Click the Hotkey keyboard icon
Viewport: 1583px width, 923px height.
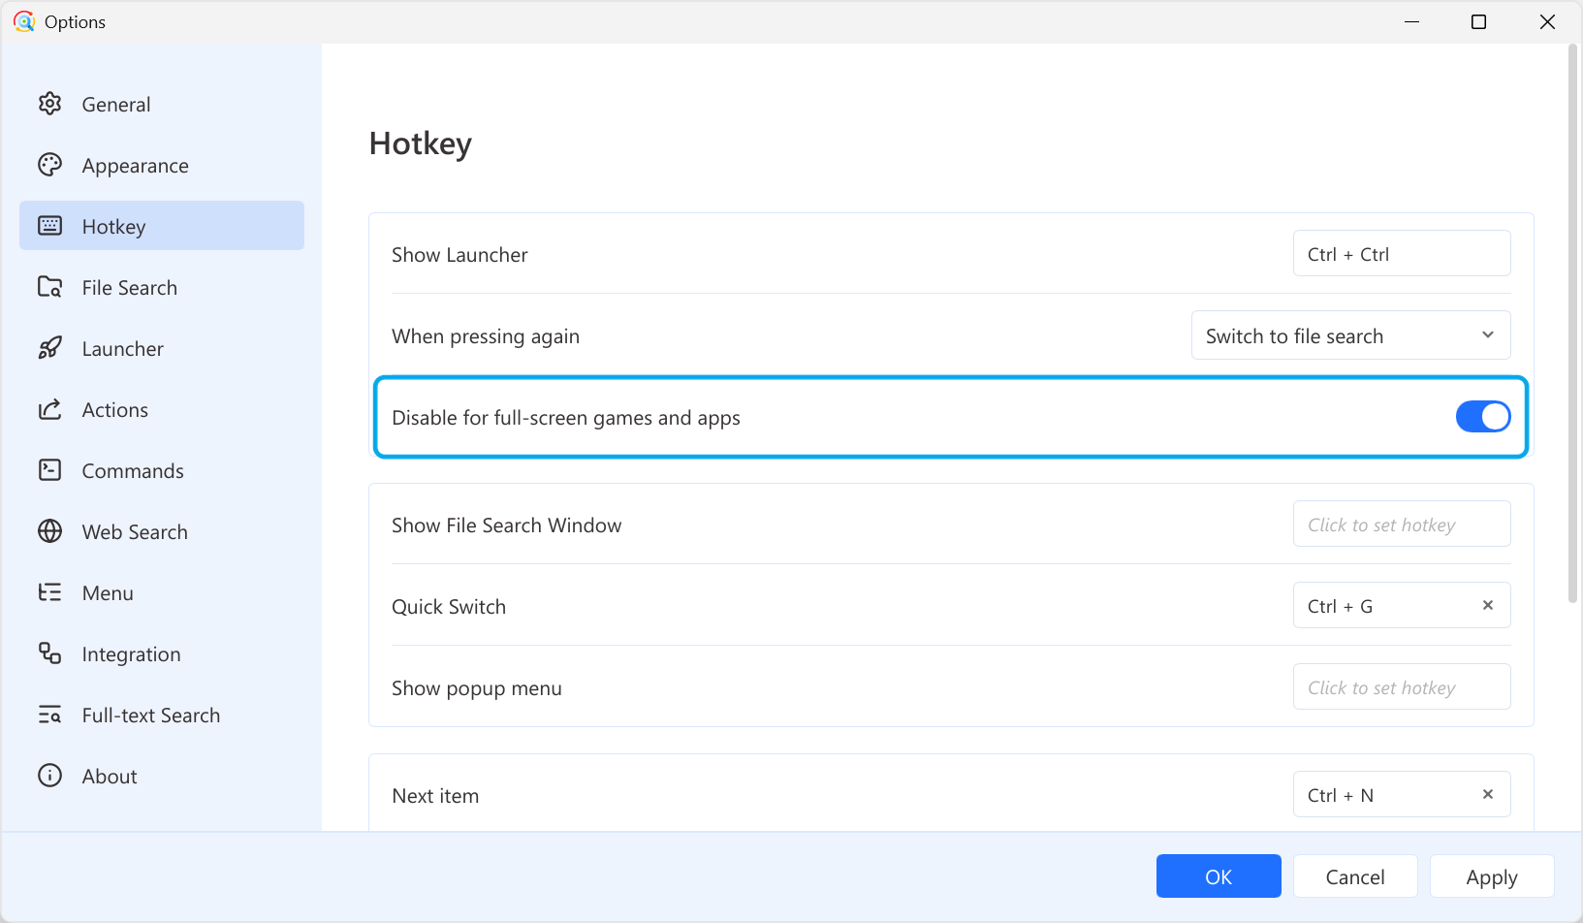49,226
